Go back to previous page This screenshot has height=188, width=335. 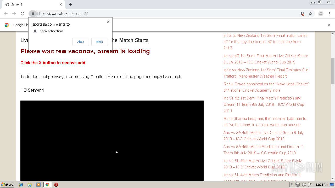click(x=6, y=14)
